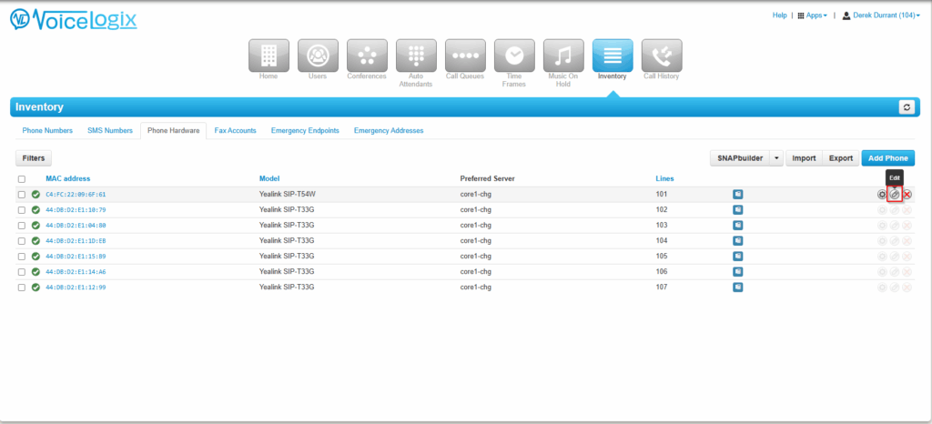Image resolution: width=932 pixels, height=424 pixels.
Task: Switch to the Phone Numbers tab
Action: (x=47, y=131)
